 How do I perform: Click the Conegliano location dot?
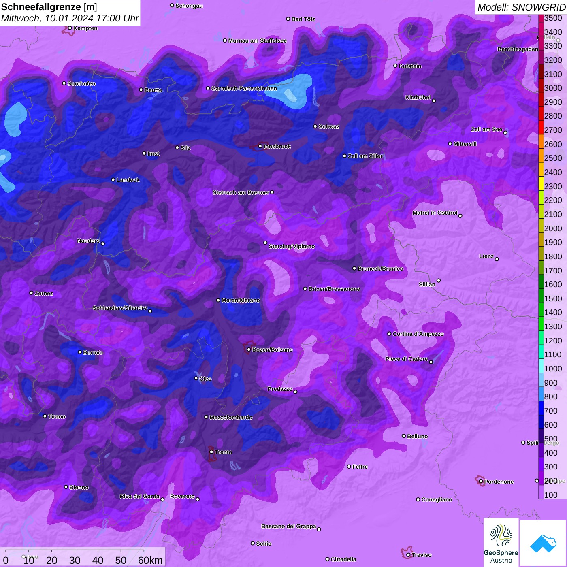point(418,499)
